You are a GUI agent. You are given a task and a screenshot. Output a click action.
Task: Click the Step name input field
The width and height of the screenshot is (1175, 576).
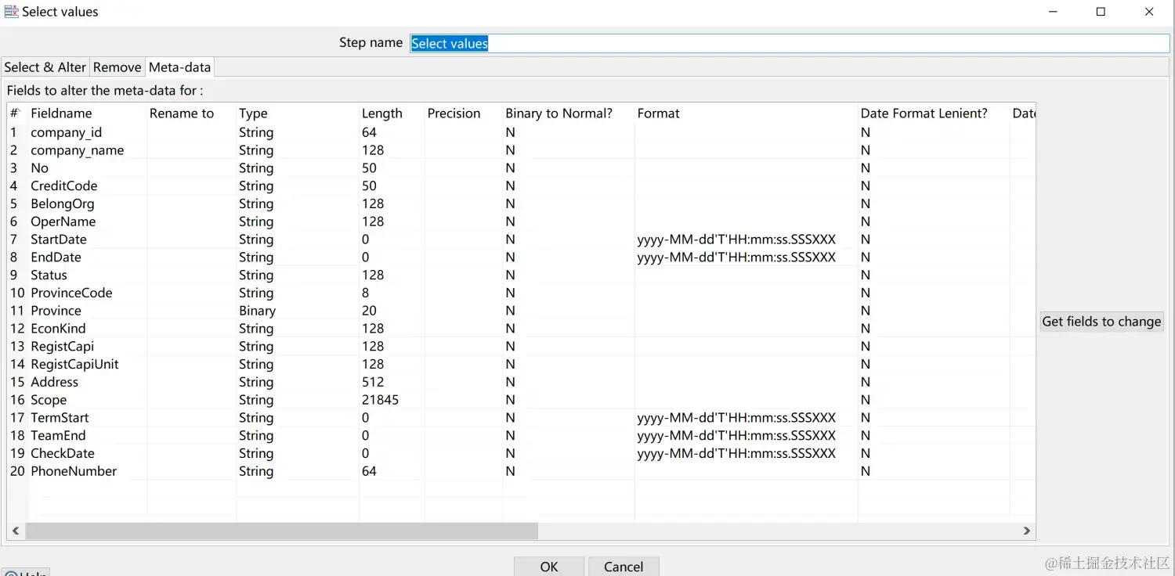point(790,43)
